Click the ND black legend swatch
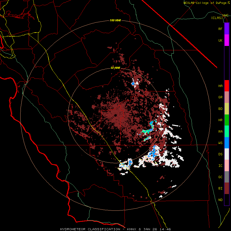Image resolution: width=231 pixels, height=231 pixels. (227, 200)
